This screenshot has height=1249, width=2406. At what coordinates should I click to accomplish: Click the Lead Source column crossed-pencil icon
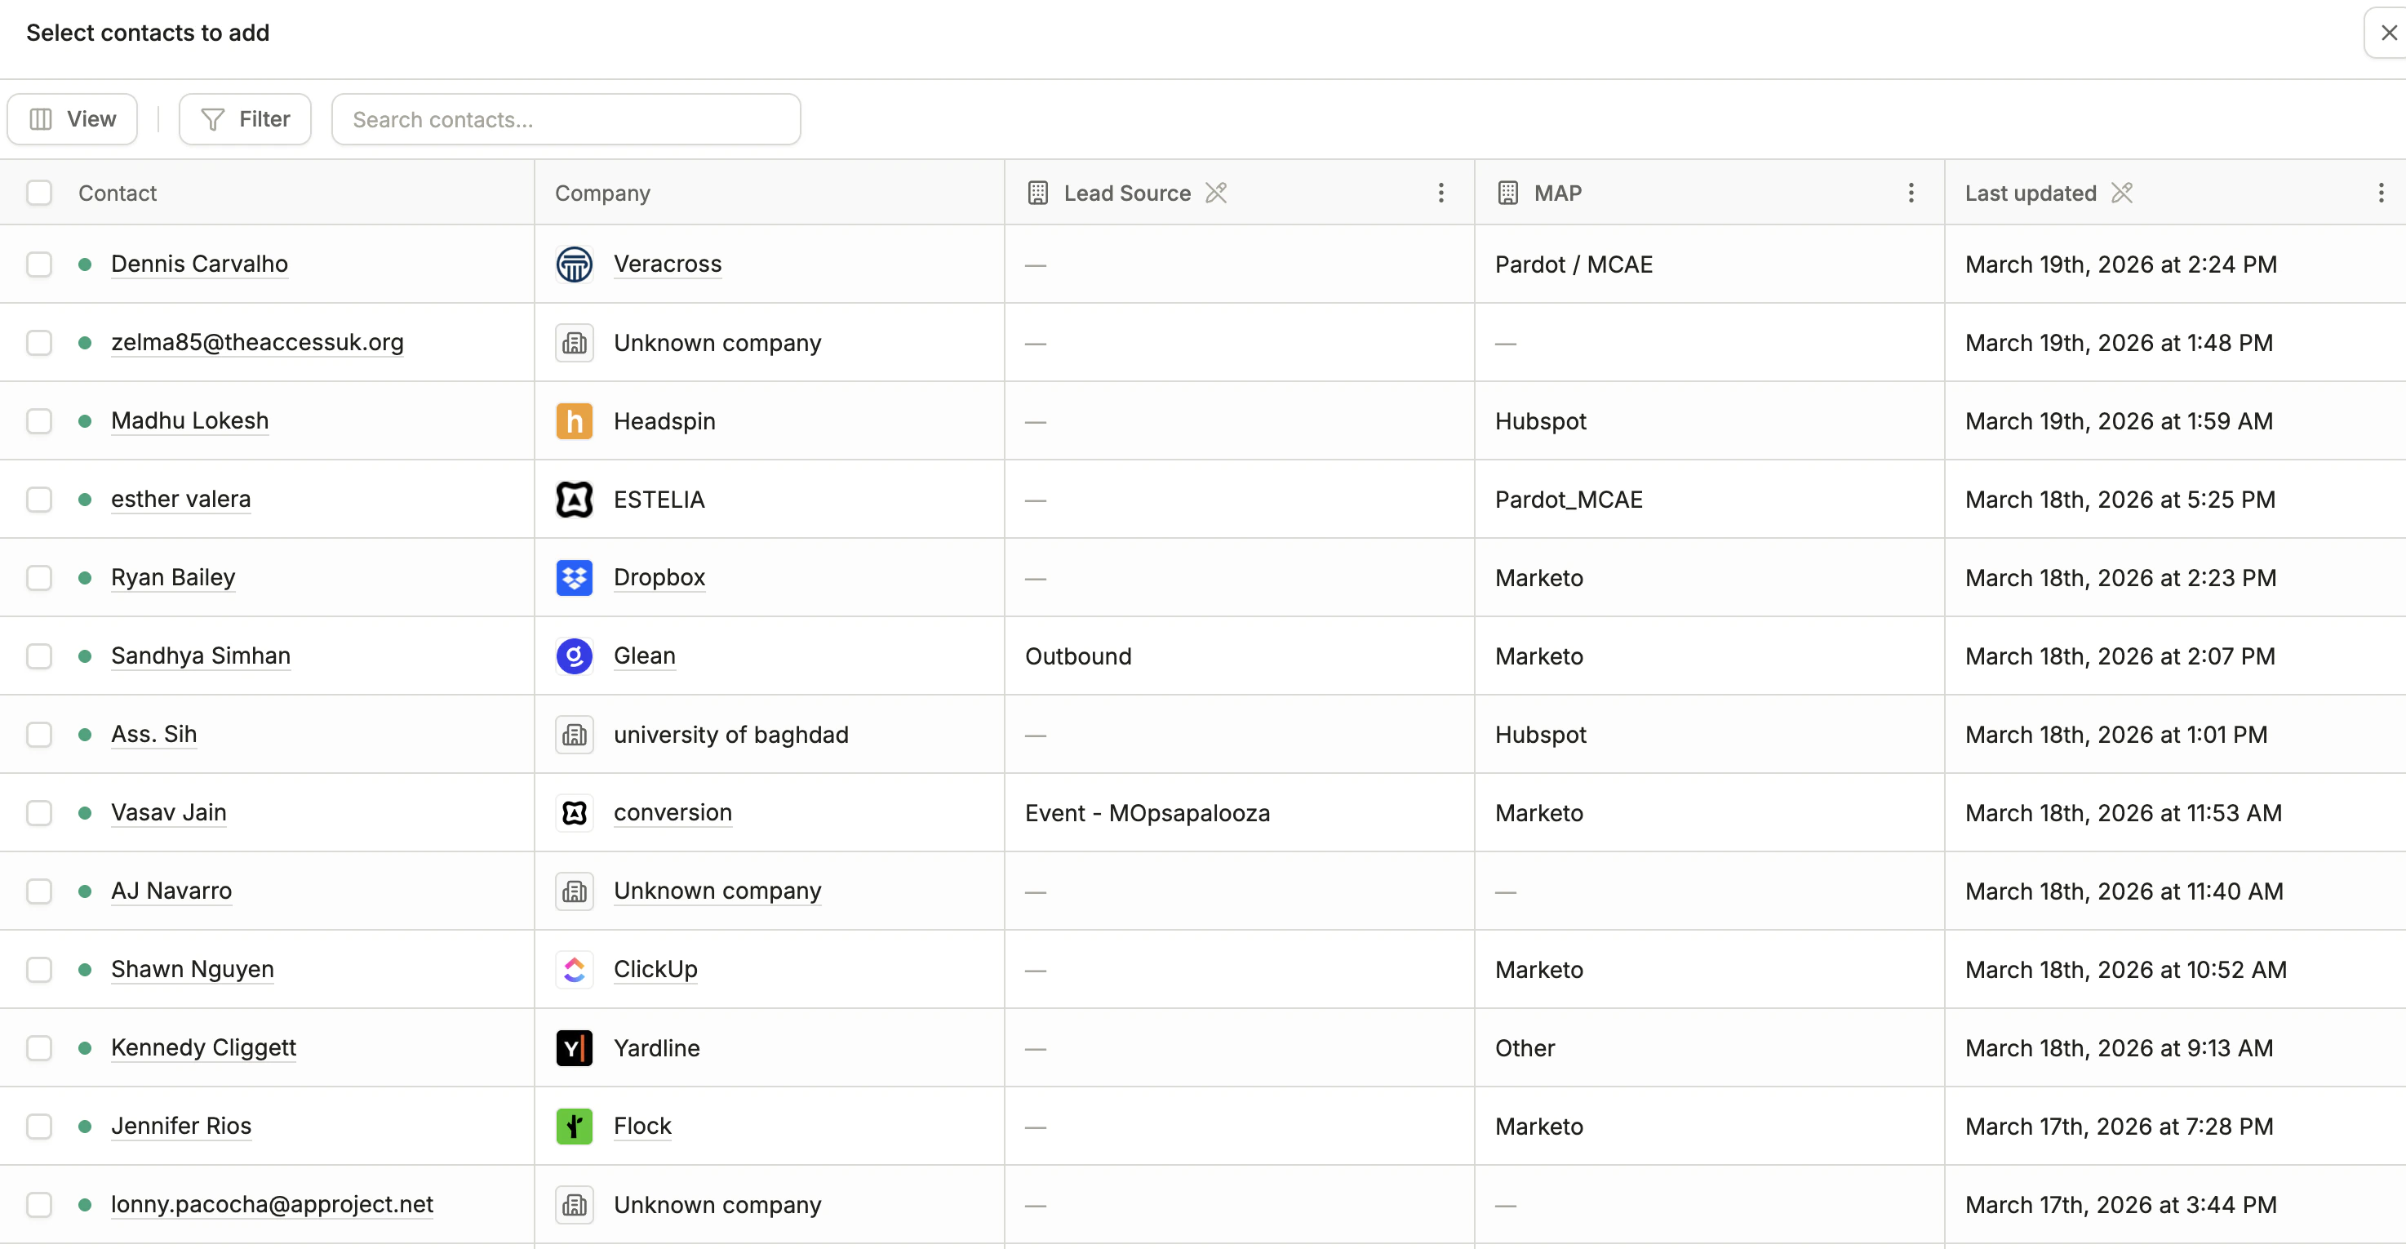1215,193
